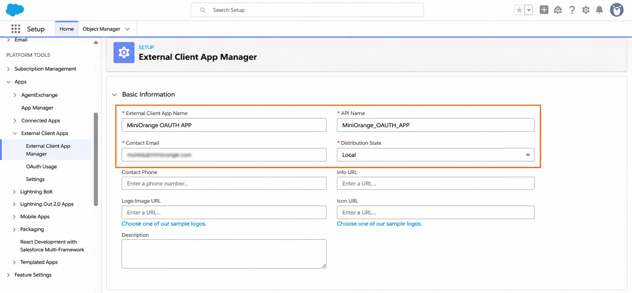The width and height of the screenshot is (632, 293).
Task: Collapse the Apps tree chevron
Action: click(8, 82)
